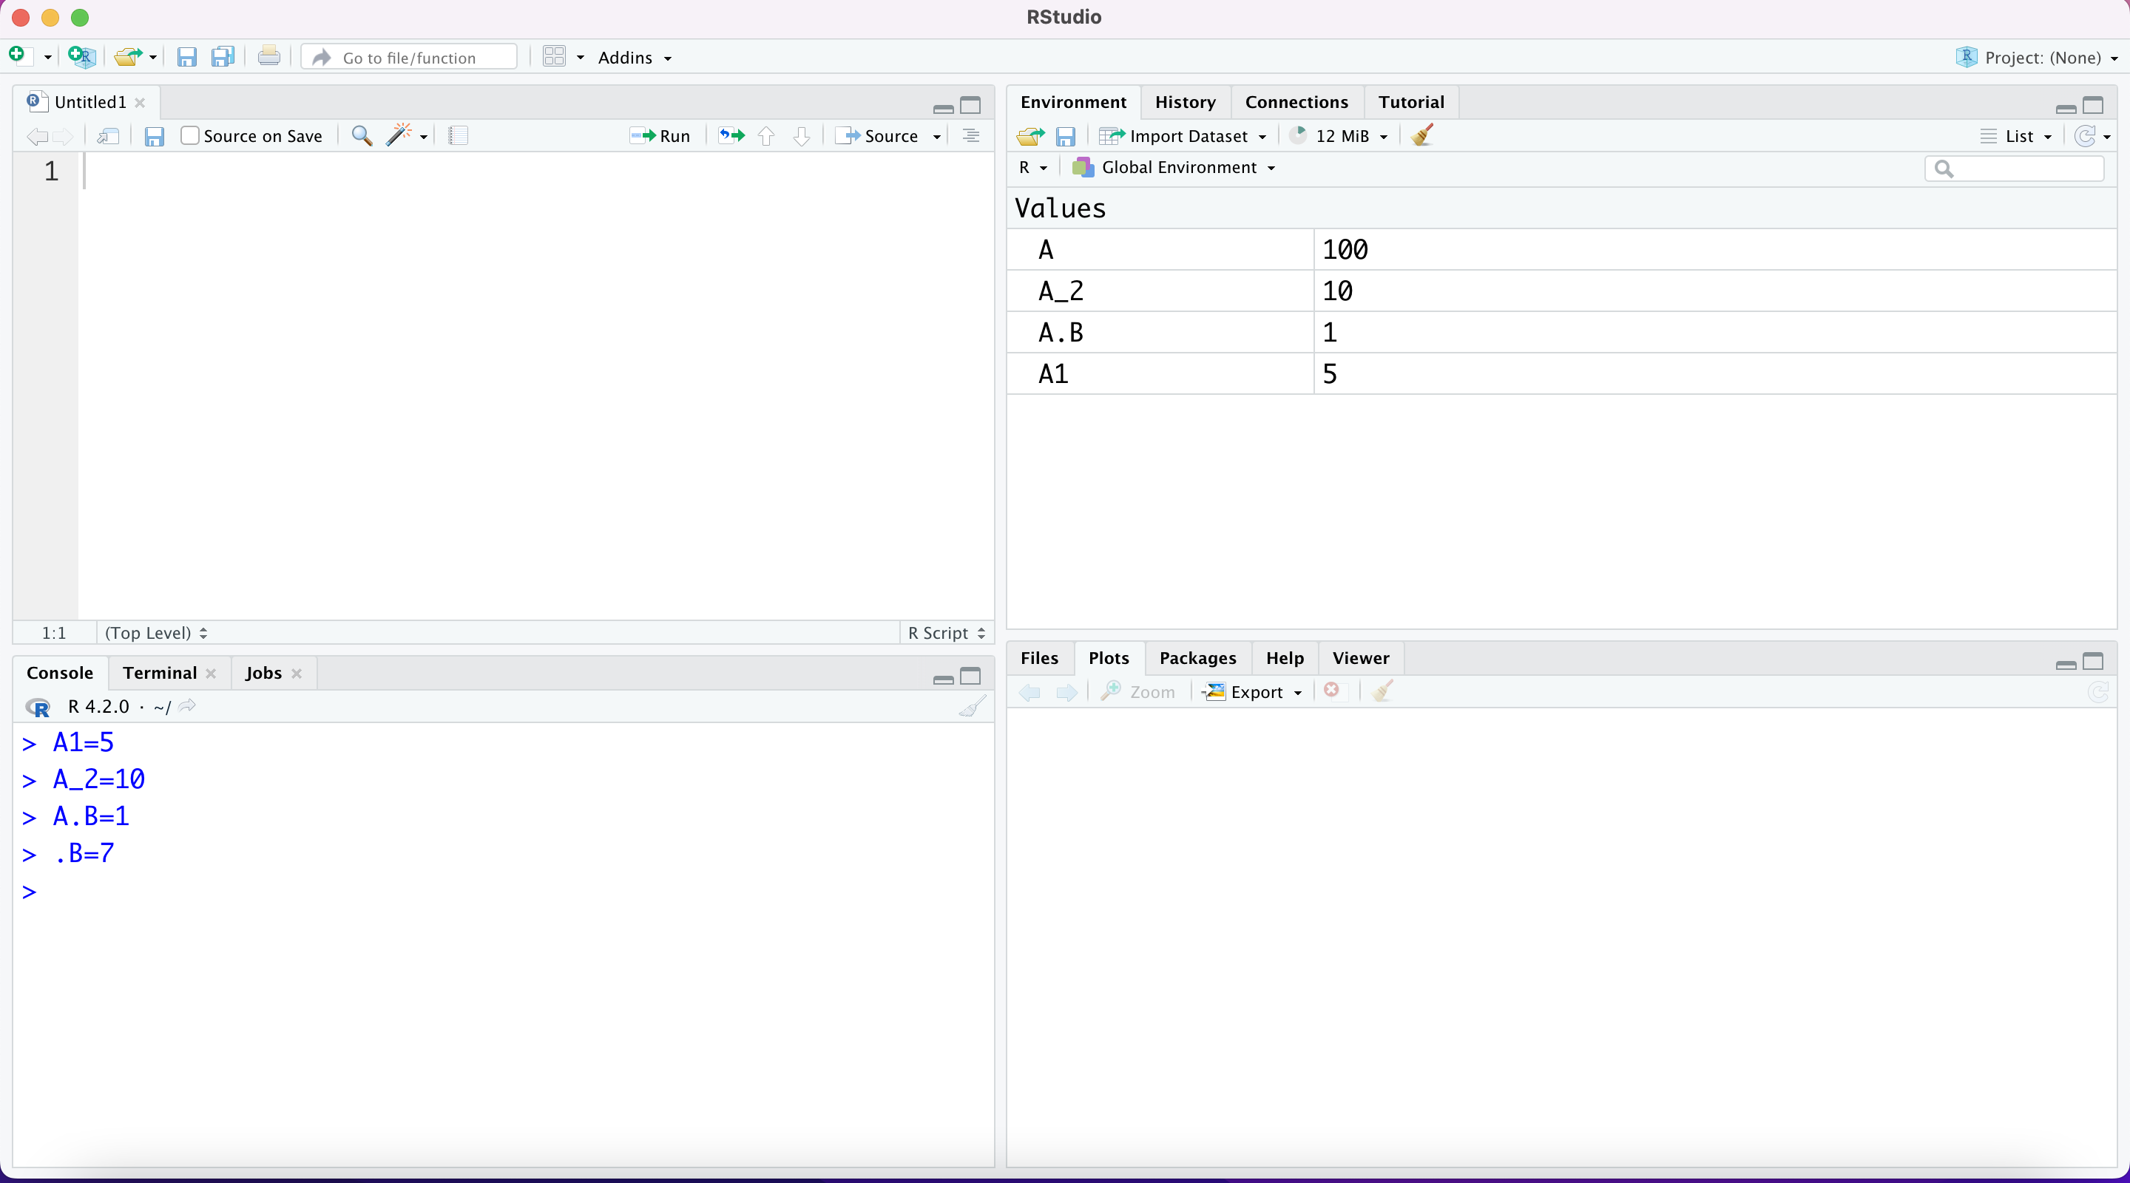Switch to the History tab
Image resolution: width=2130 pixels, height=1183 pixels.
pyautogui.click(x=1184, y=102)
